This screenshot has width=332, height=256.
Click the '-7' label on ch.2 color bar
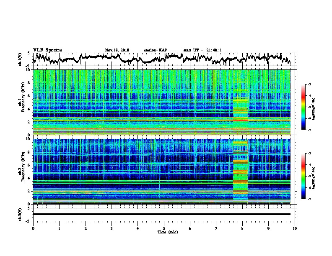point(309,199)
